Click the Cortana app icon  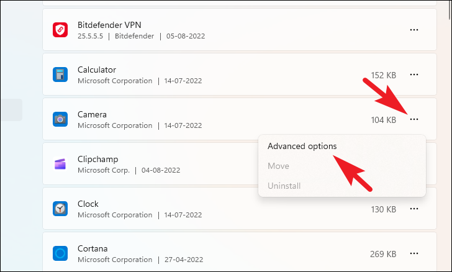pos(60,253)
